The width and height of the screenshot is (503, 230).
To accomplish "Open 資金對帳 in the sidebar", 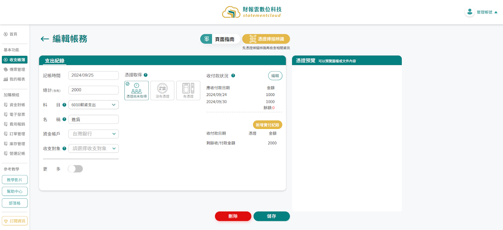I will 14,105.
